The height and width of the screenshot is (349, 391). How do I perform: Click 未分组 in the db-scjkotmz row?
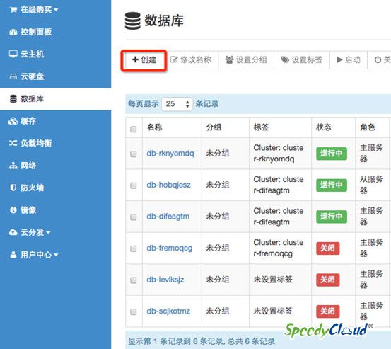click(x=218, y=311)
